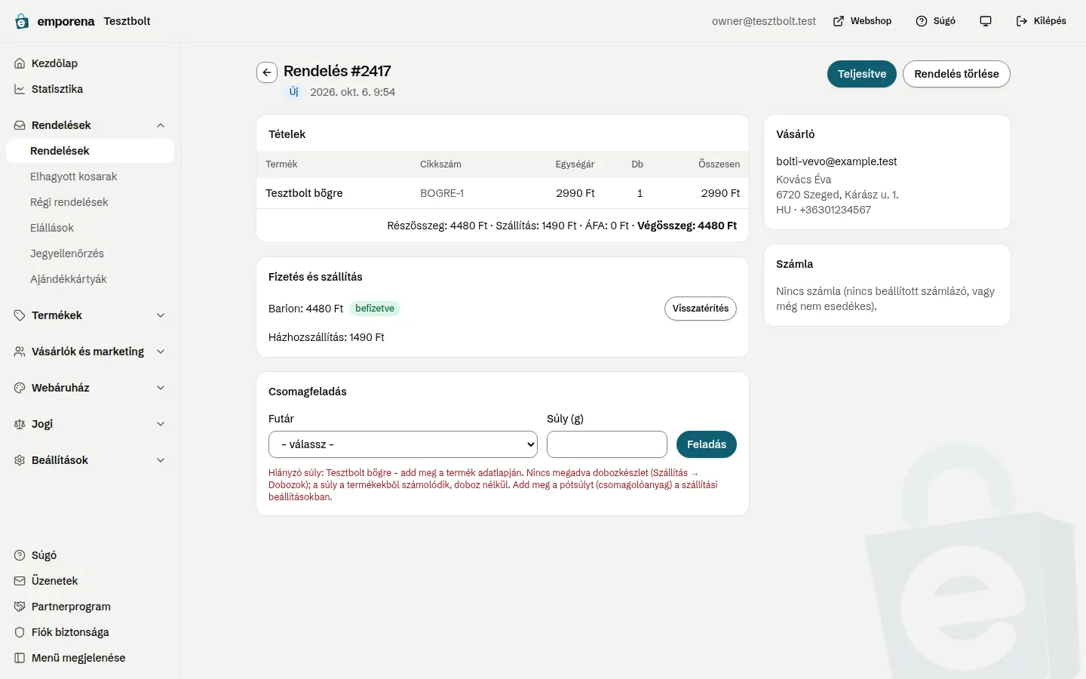
Task: Click the sidebar Súgó question icon
Action: 20,555
